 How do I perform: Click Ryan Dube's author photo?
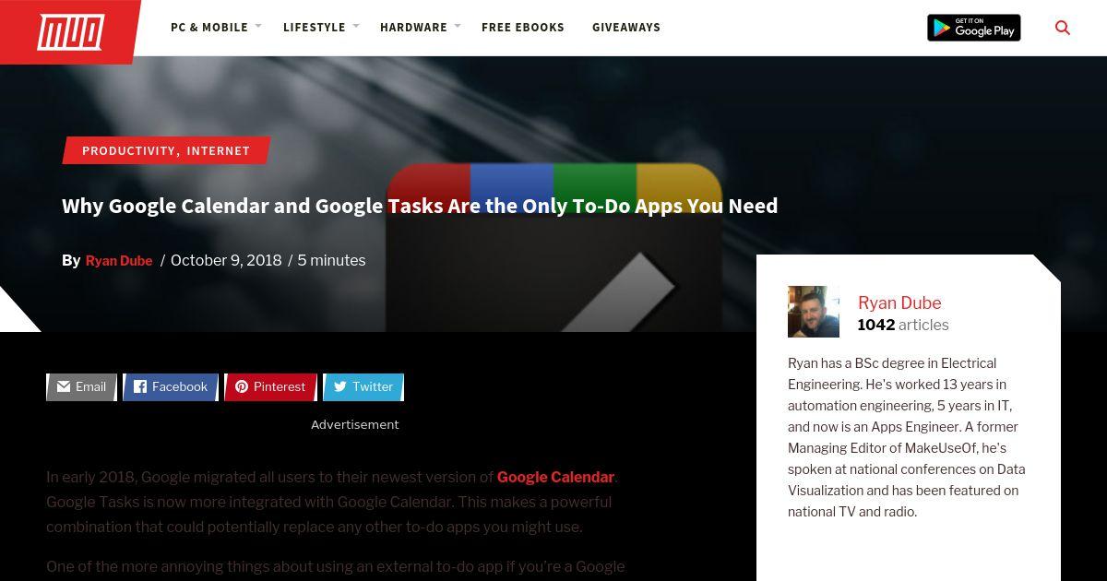(814, 312)
